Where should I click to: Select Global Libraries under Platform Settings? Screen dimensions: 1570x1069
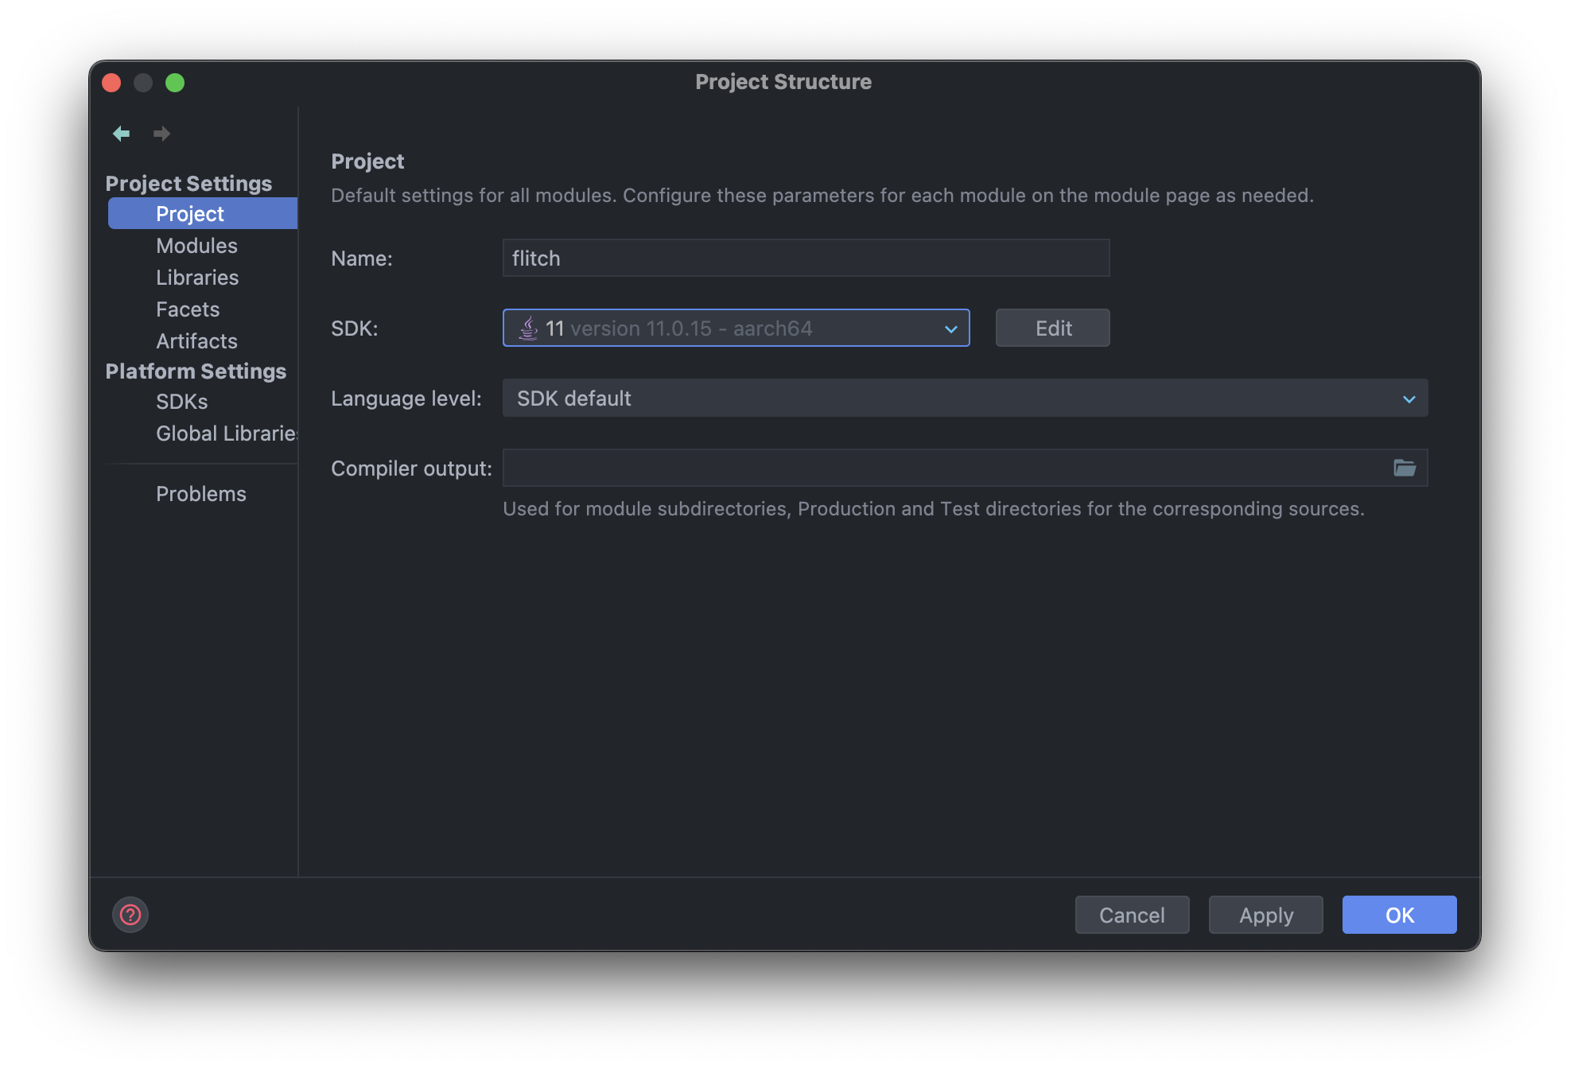coord(226,433)
